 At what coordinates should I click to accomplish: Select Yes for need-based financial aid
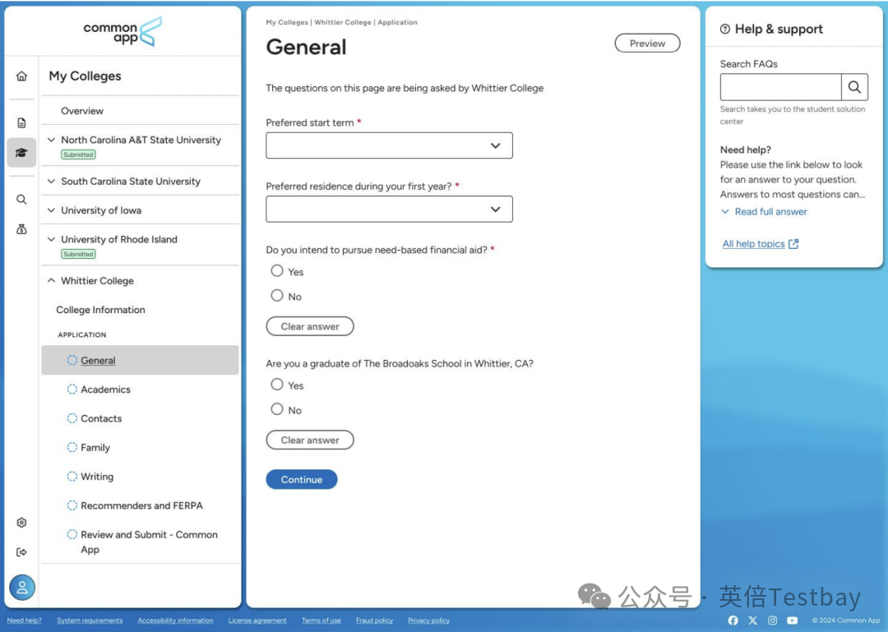point(277,271)
